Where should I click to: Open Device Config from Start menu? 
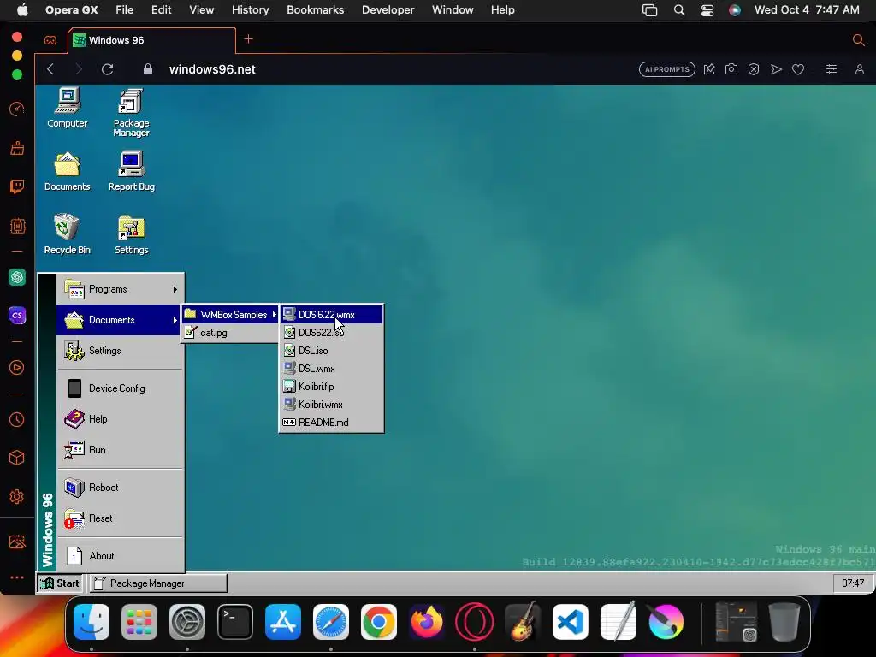120,388
